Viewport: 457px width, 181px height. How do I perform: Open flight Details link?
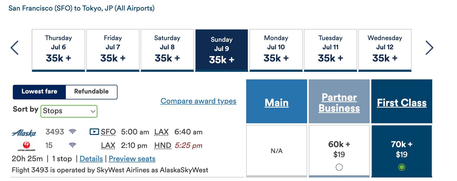(x=91, y=159)
